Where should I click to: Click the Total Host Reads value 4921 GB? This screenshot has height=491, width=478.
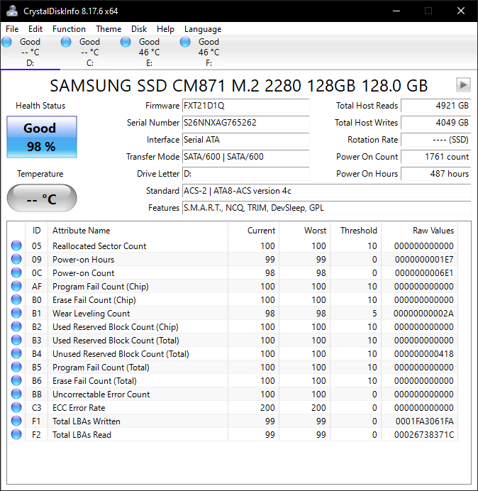435,106
